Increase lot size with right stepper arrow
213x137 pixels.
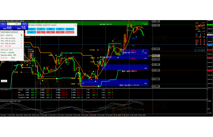19,23
